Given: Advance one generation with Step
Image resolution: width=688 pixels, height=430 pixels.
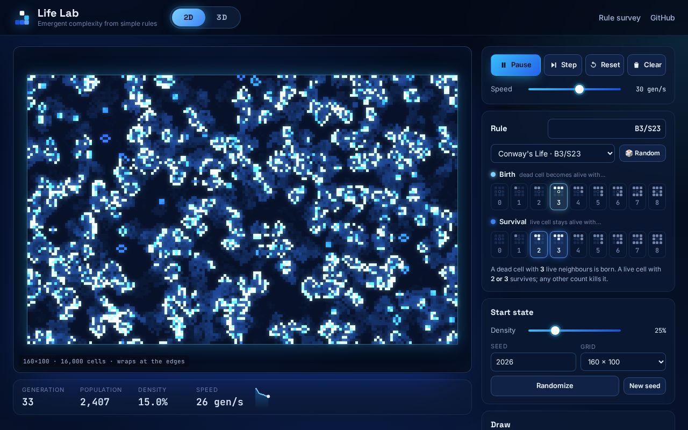Looking at the screenshot, I should [x=563, y=65].
